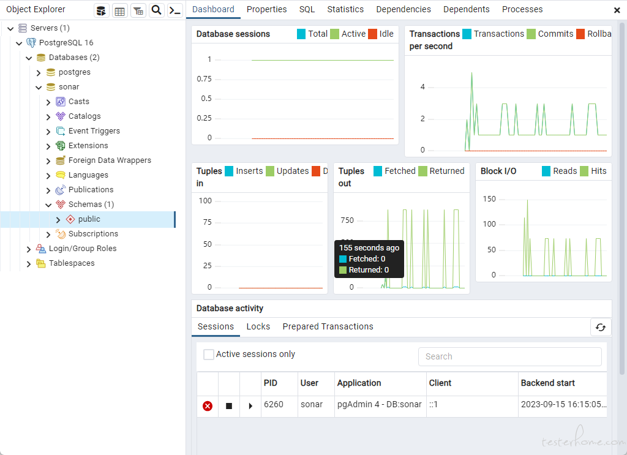Image resolution: width=627 pixels, height=455 pixels.
Task: Collapse the PostgreSQL 16 server node
Action: (19, 43)
